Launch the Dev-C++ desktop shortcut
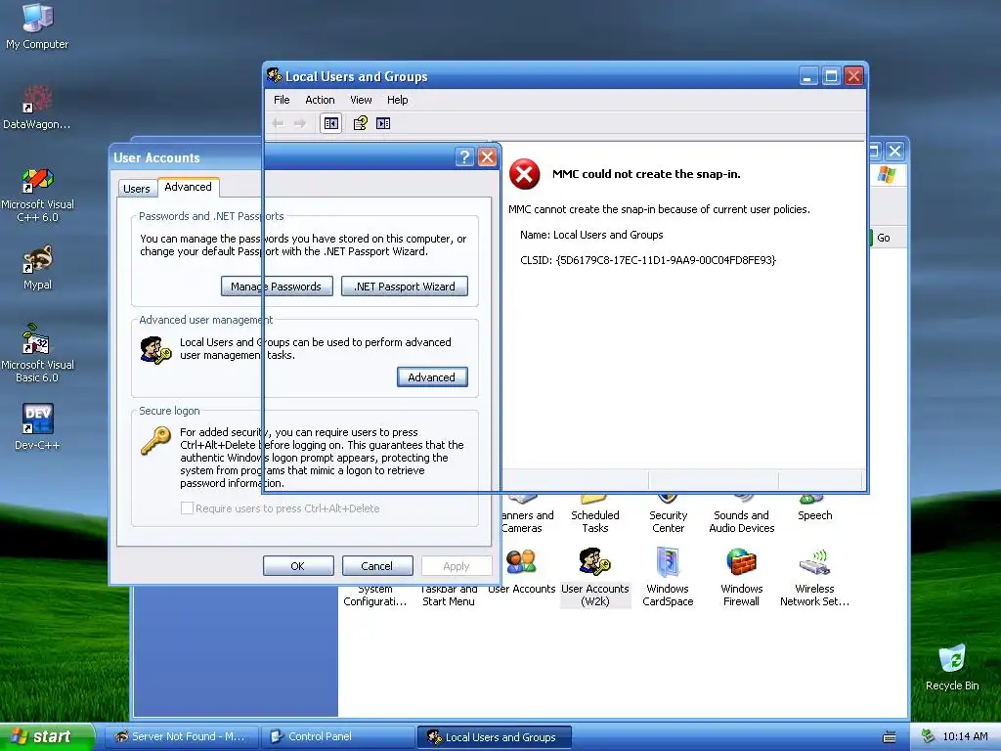The image size is (1001, 751). coord(37,426)
